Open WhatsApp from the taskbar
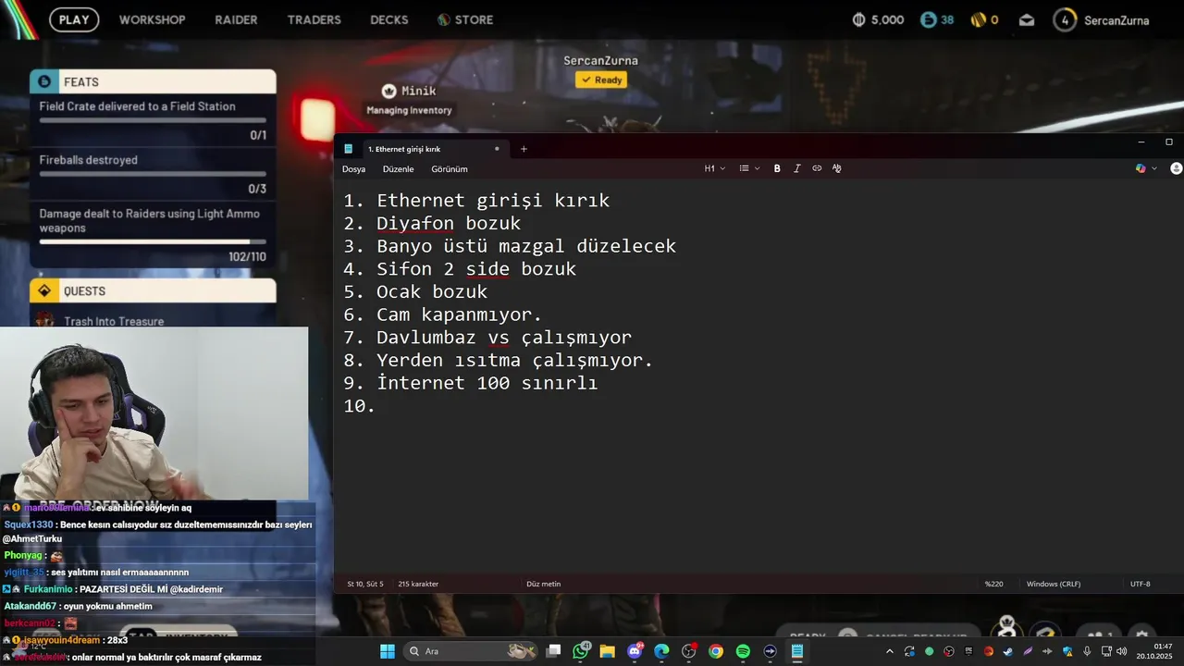The width and height of the screenshot is (1184, 666). point(581,651)
